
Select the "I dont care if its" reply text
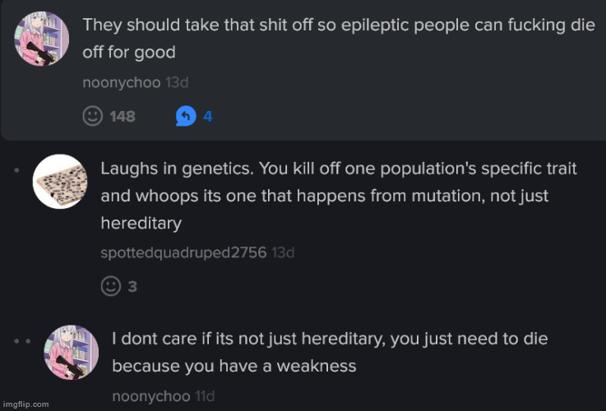329,352
